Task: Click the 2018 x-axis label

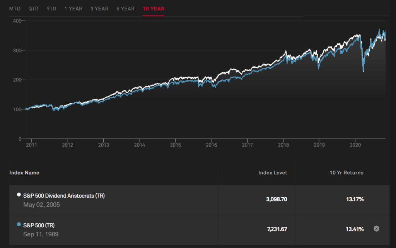Action: 283,145
